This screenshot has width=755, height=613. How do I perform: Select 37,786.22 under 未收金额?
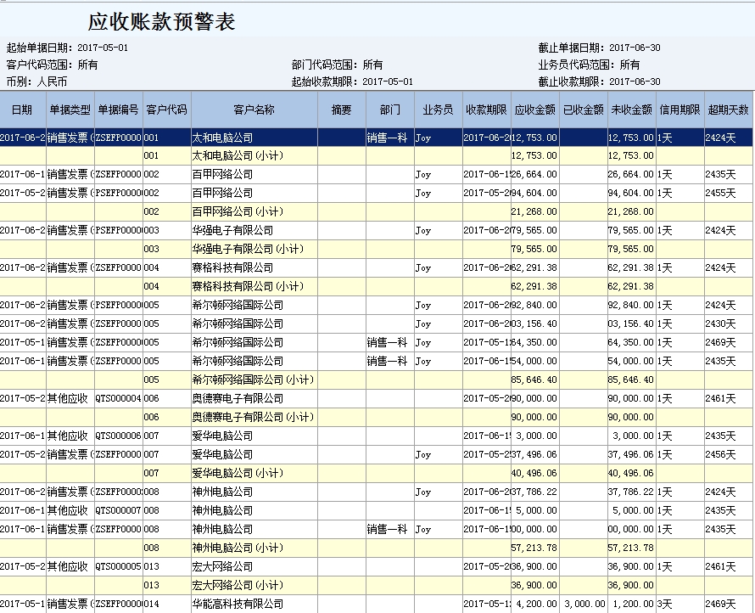pos(632,492)
